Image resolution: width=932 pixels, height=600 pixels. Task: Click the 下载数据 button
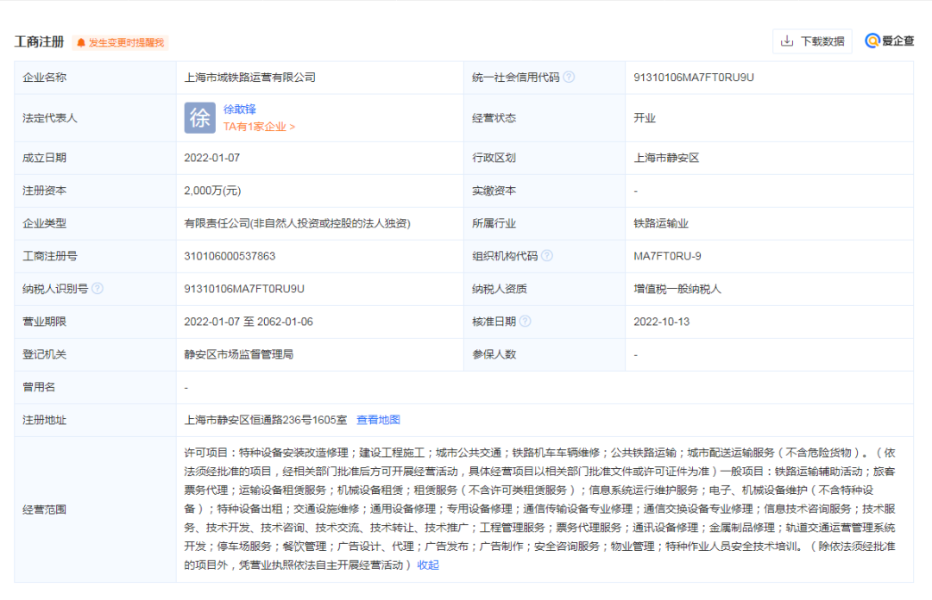812,41
